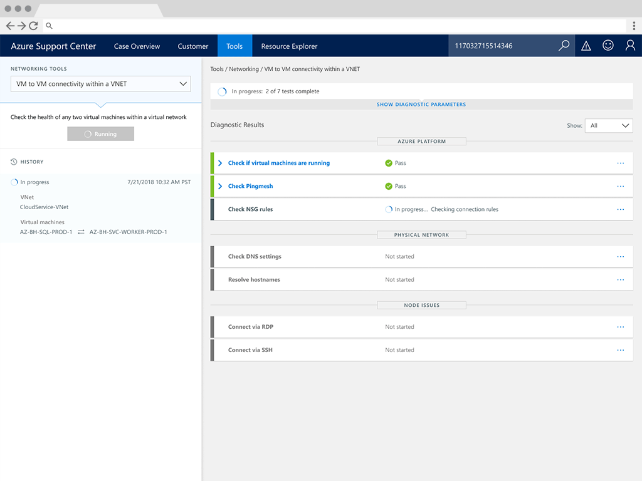Screen dimensions: 642x481
Task: Open more options for Resolve hostnames
Action: coord(620,280)
